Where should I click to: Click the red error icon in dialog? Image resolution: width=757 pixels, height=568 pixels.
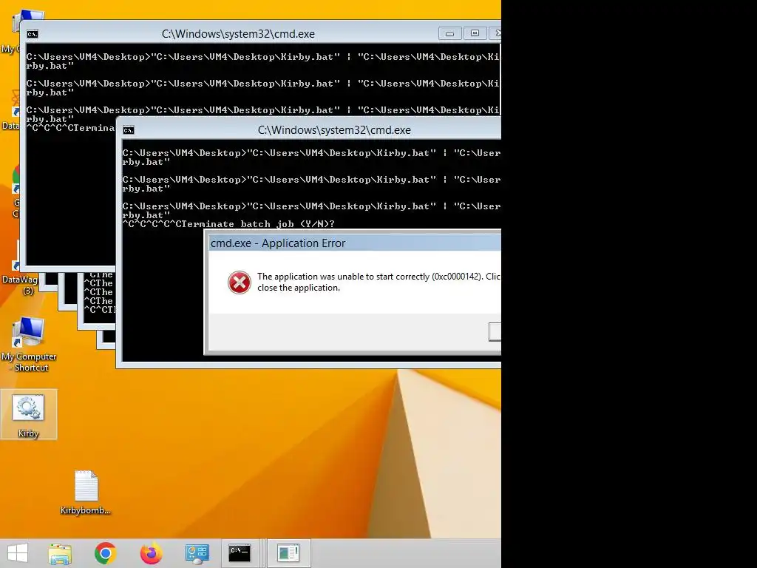point(240,283)
